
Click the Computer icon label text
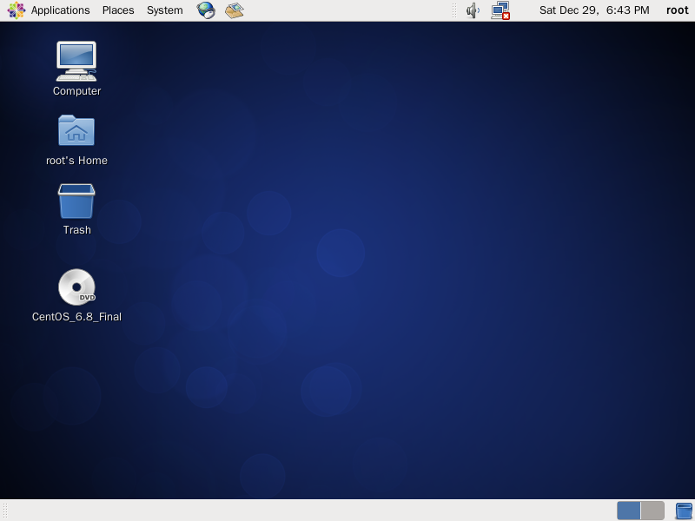[x=76, y=91]
